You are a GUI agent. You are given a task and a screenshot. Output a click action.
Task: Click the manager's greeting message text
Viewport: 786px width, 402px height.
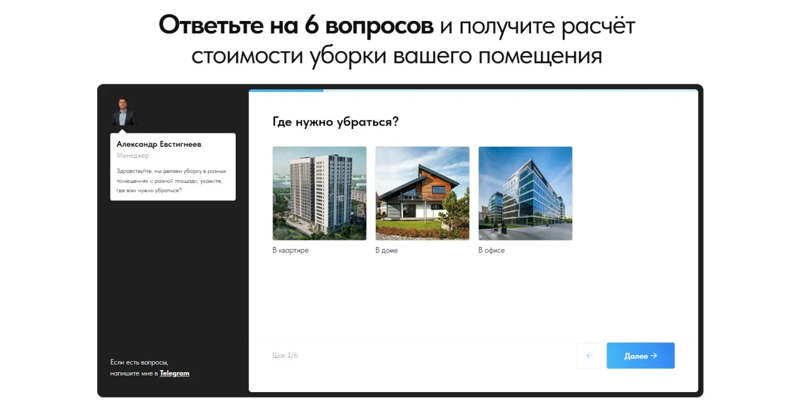click(x=172, y=181)
